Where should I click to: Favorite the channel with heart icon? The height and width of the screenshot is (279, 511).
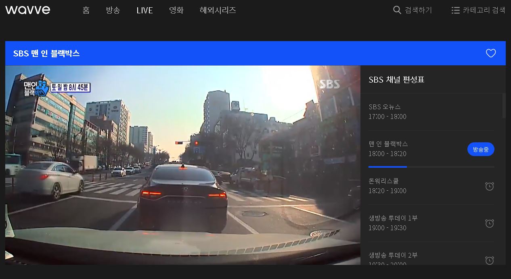click(491, 53)
